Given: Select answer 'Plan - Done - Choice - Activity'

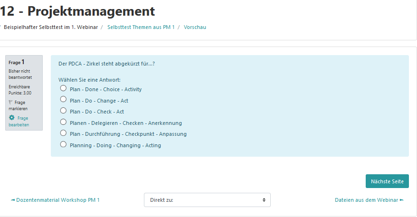Looking at the screenshot, I should point(63,88).
